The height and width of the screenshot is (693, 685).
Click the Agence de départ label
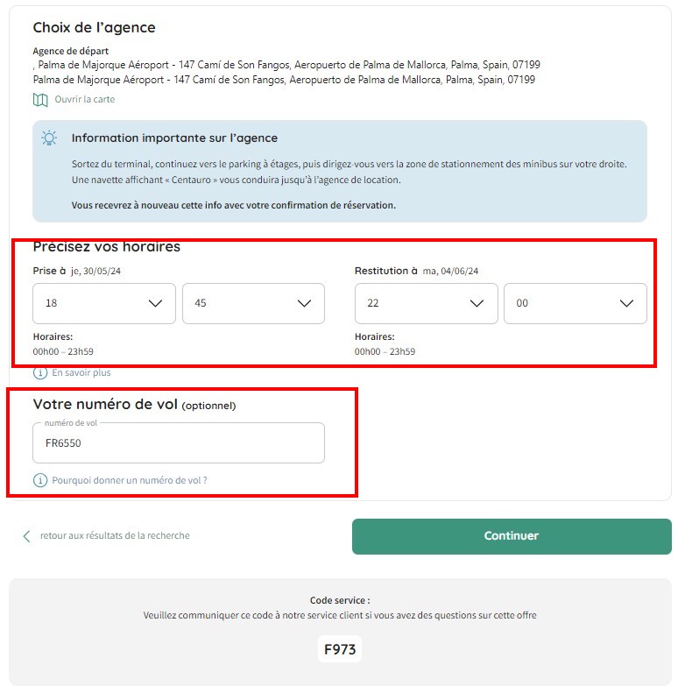tap(71, 51)
